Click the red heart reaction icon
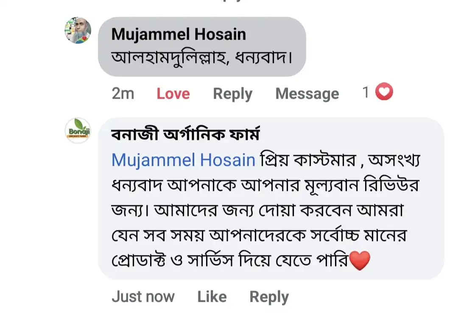Screen dimensions: 458x317 [384, 92]
